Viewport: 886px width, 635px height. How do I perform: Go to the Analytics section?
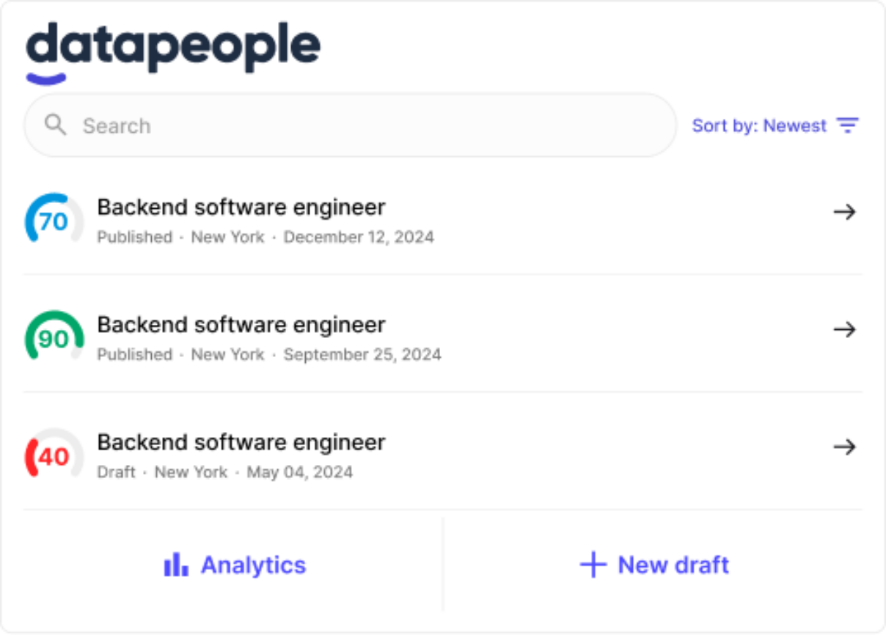click(x=253, y=565)
